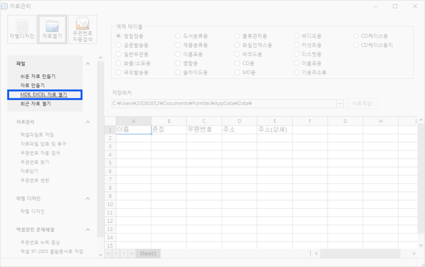Collapse 엑셀관련 문제해결 section chevron
425x267 pixels.
point(88,229)
